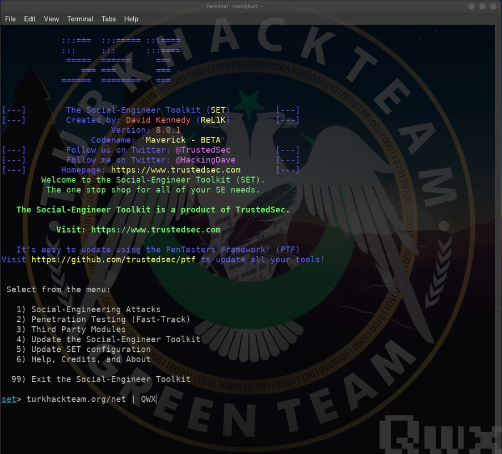
Task: Click option 6 Help, Credits, and About
Action: [x=83, y=359]
